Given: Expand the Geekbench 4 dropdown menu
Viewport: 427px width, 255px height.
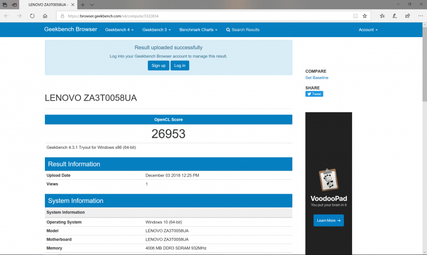Looking at the screenshot, I should [x=119, y=30].
